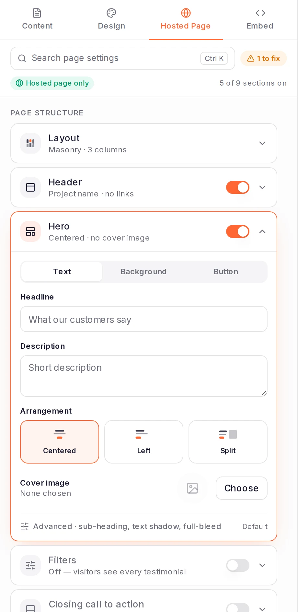The height and width of the screenshot is (612, 298).
Task: Expand the Filters section chevron
Action: tap(262, 565)
